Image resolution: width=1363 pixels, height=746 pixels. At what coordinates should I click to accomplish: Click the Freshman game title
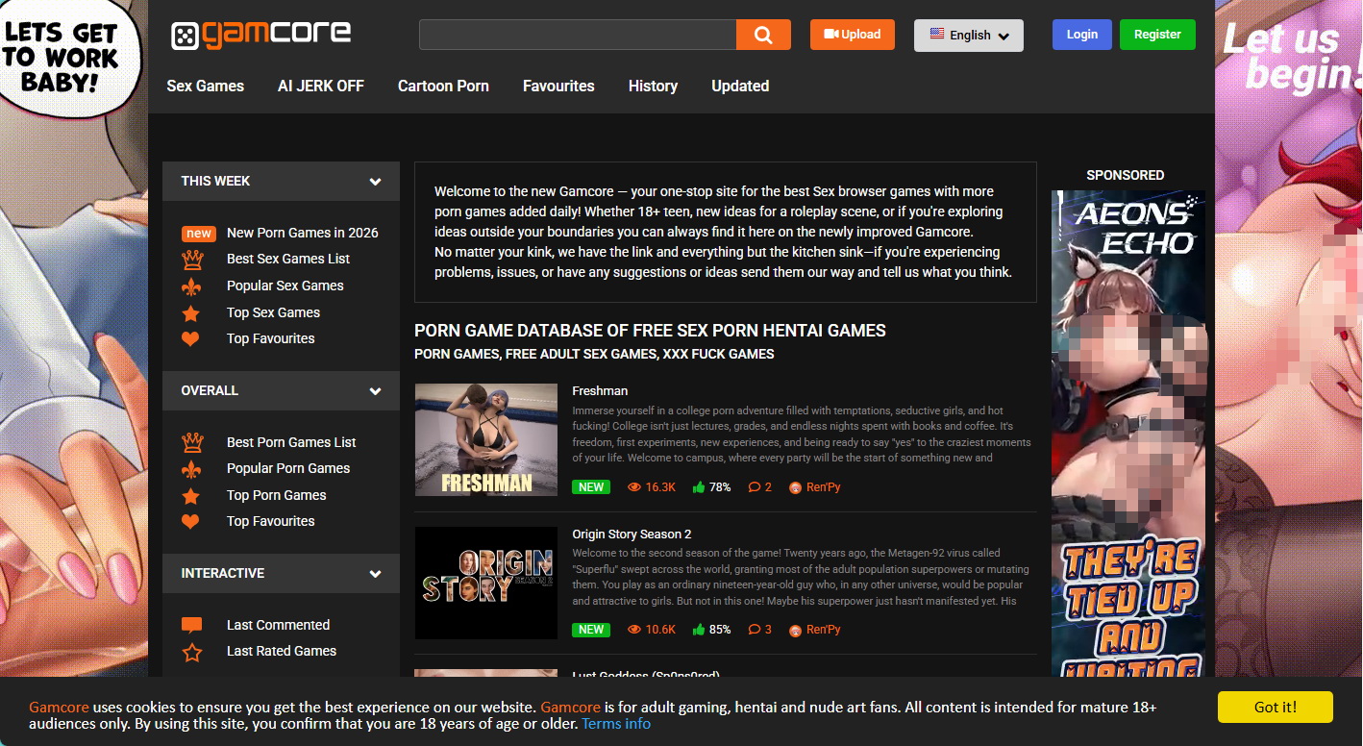point(600,391)
